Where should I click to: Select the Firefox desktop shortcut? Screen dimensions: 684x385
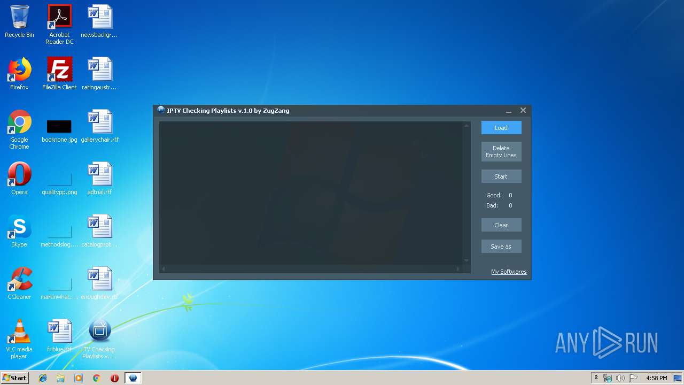pos(19,74)
